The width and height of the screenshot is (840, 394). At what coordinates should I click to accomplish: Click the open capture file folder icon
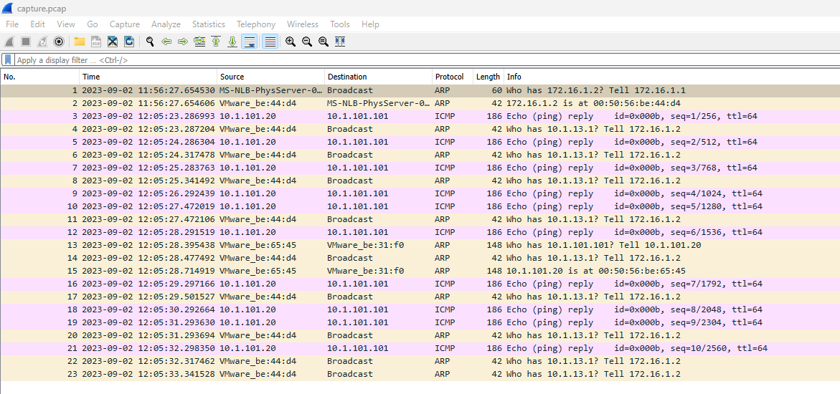[80, 42]
